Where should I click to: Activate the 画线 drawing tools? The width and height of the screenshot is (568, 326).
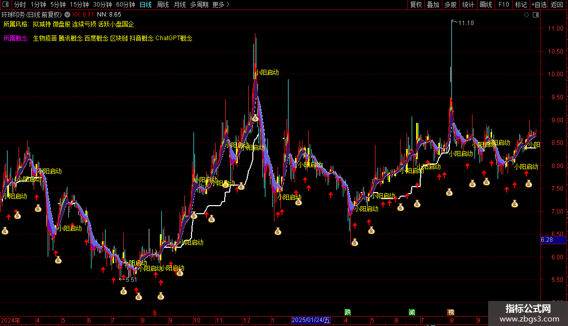coord(486,5)
